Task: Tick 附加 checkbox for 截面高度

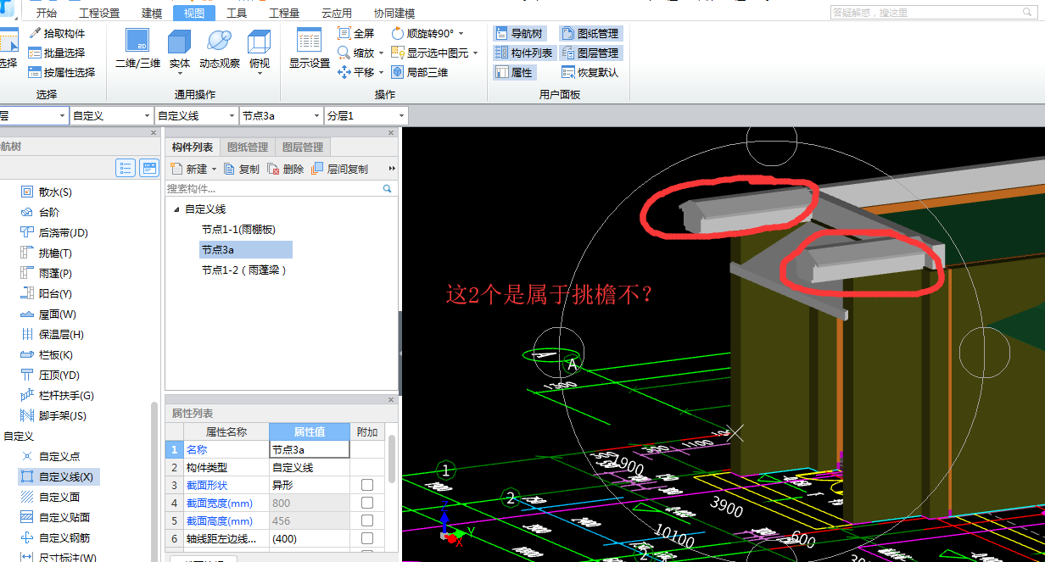Action: (x=367, y=520)
